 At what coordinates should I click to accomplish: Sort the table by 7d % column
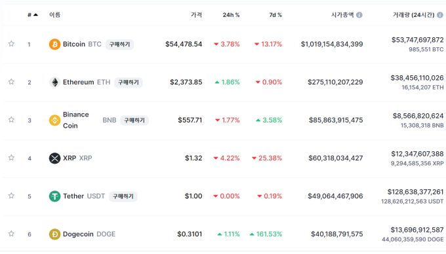pos(275,15)
